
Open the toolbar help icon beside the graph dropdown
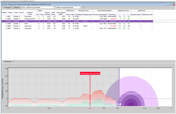[84, 7]
